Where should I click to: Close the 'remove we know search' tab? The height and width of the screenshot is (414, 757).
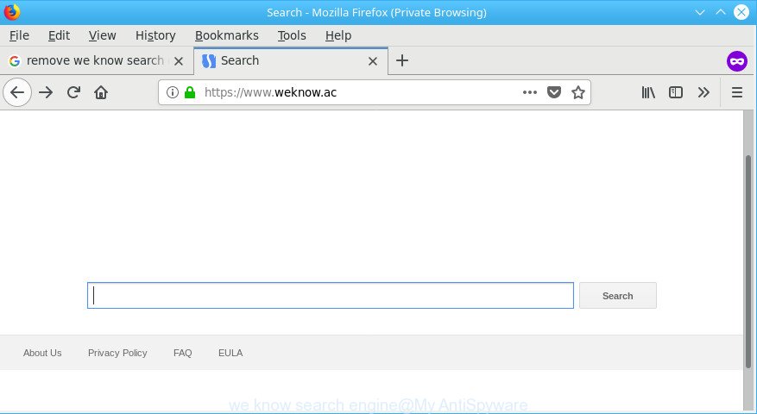[x=179, y=60]
